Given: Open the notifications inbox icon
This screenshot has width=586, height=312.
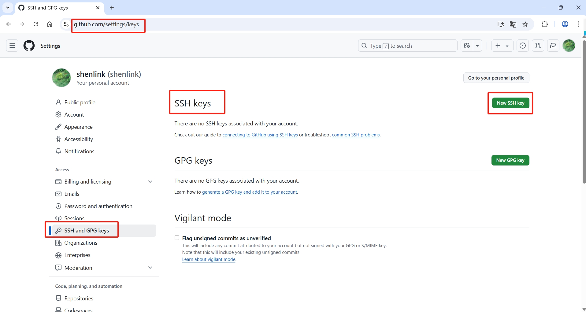Looking at the screenshot, I should pyautogui.click(x=553, y=46).
